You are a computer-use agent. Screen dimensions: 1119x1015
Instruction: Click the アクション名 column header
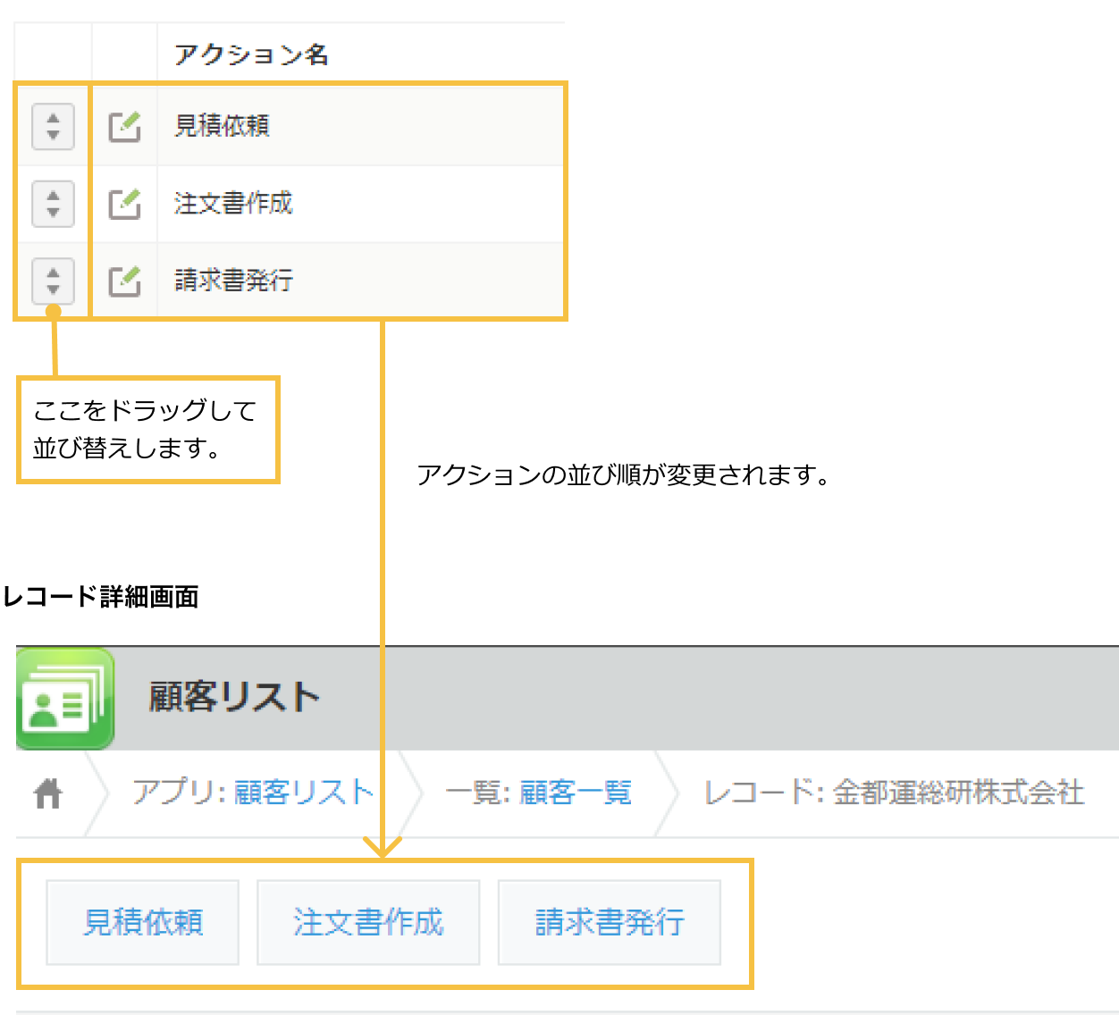click(251, 52)
